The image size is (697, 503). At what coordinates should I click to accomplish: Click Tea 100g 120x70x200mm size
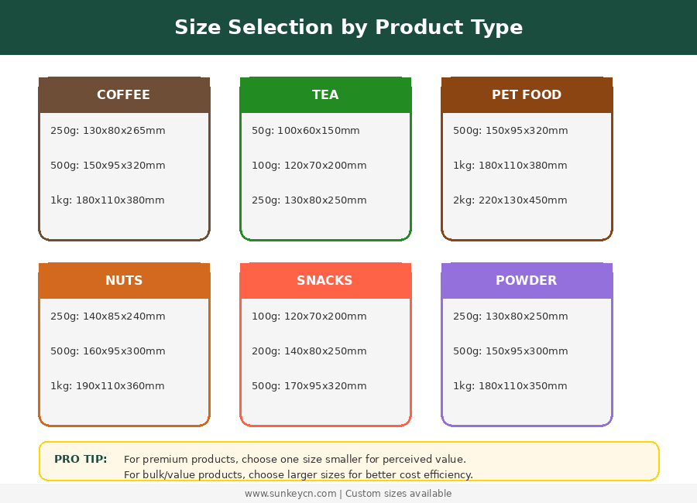(x=309, y=166)
